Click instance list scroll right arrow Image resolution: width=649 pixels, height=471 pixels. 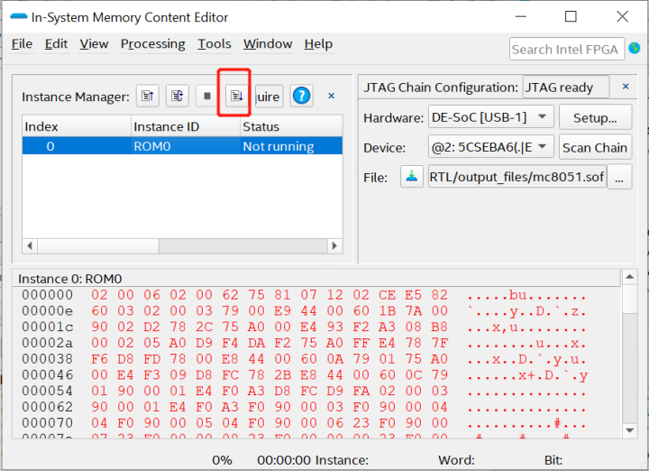coord(334,245)
